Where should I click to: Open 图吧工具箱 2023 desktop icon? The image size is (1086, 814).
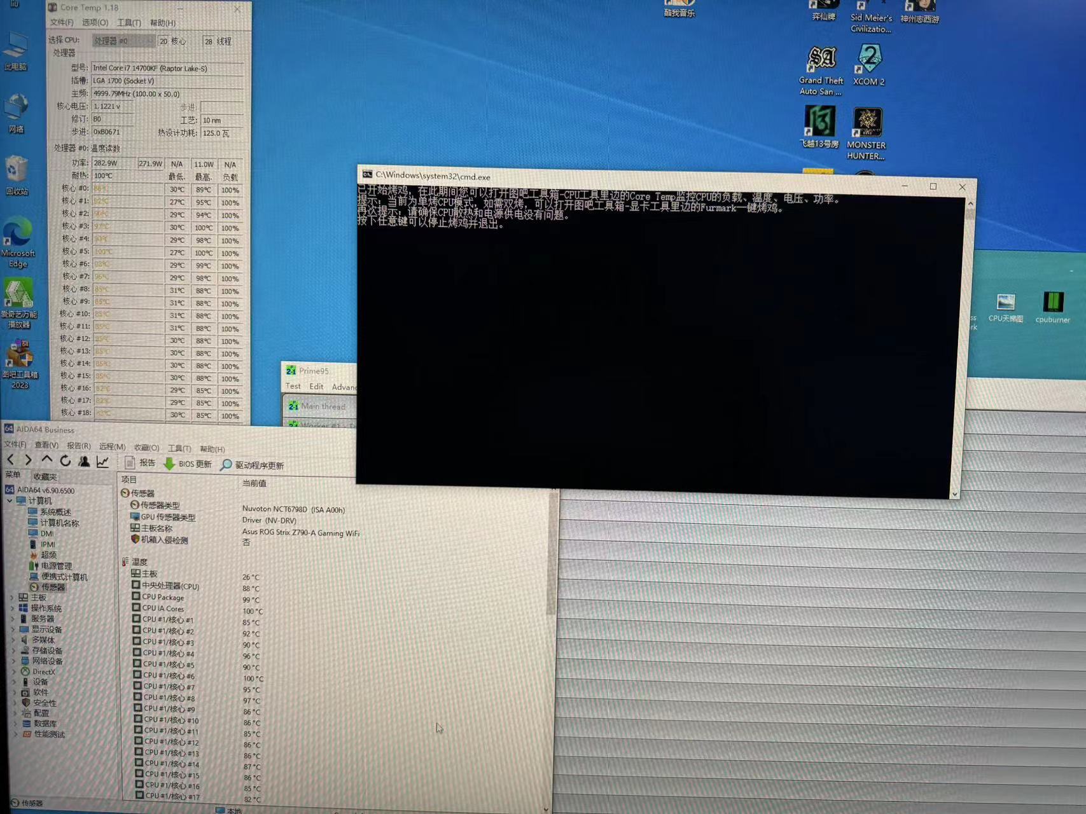pyautogui.click(x=20, y=364)
